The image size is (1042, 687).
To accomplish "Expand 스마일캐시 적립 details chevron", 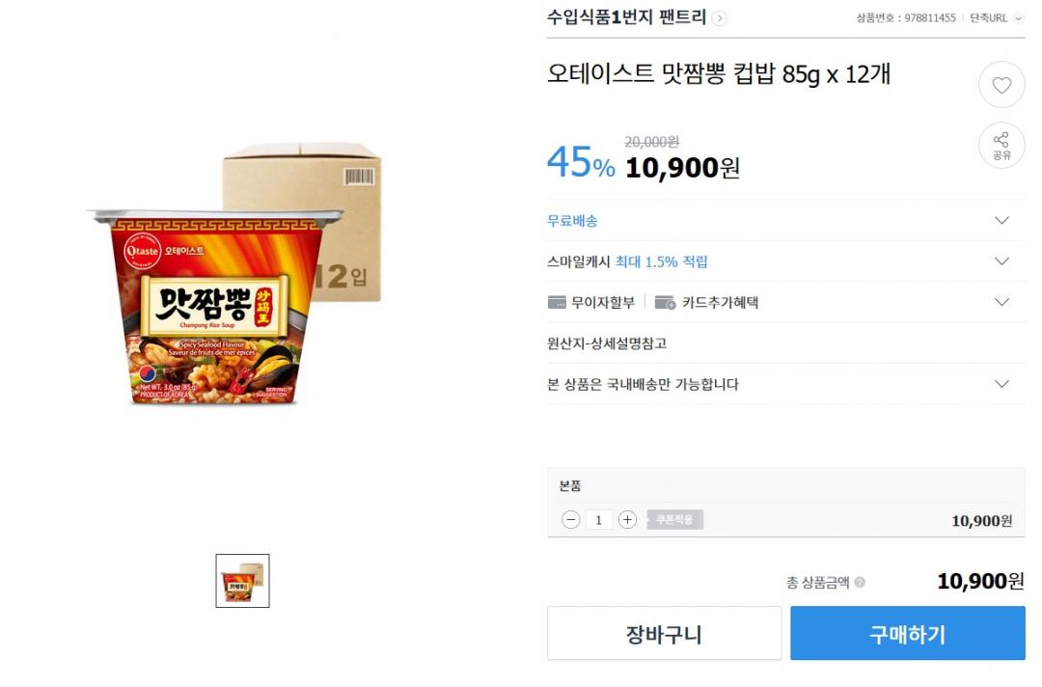I will (x=1001, y=261).
